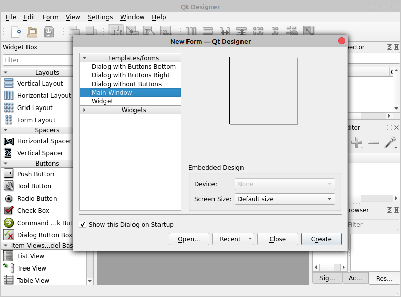Click the Create button
This screenshot has width=401, height=297.
coord(321,239)
